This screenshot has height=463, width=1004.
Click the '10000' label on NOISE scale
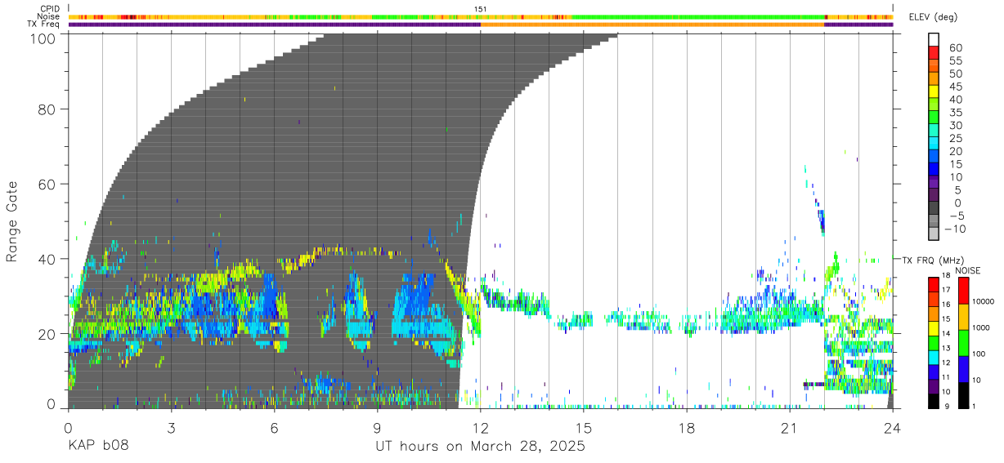pos(984,301)
